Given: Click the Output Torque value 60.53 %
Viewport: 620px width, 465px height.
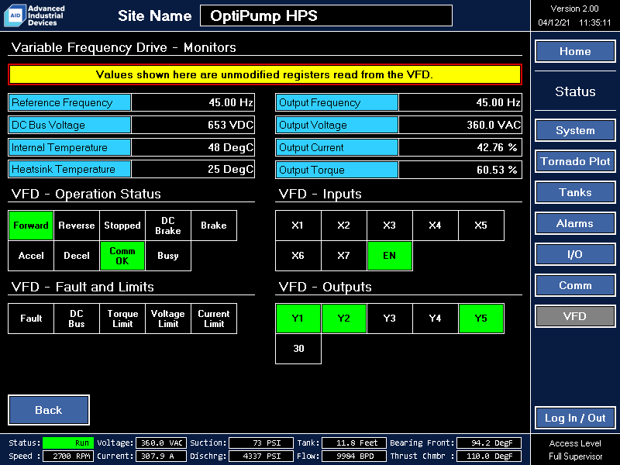Looking at the screenshot, I should click(x=460, y=170).
